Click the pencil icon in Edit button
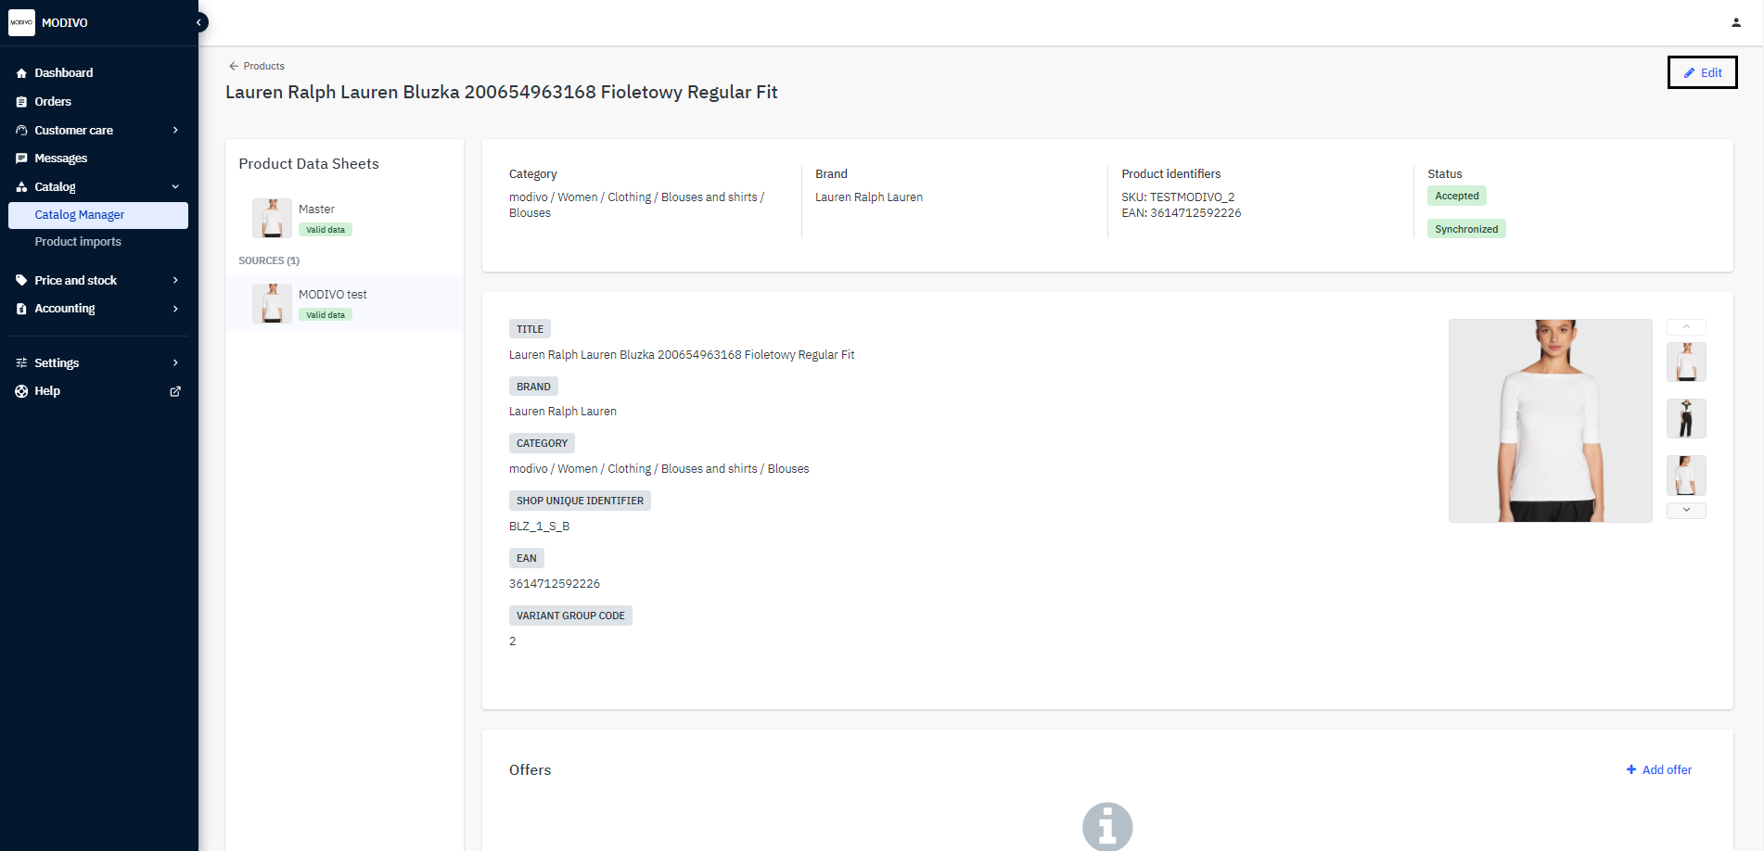 pyautogui.click(x=1690, y=73)
